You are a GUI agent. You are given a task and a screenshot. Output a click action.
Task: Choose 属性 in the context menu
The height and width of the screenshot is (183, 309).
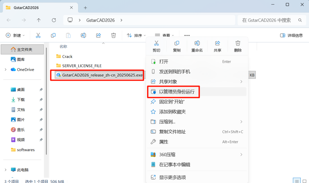click(164, 142)
